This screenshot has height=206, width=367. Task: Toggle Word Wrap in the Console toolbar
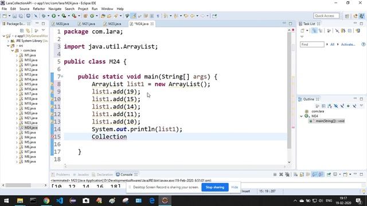coord(308,175)
